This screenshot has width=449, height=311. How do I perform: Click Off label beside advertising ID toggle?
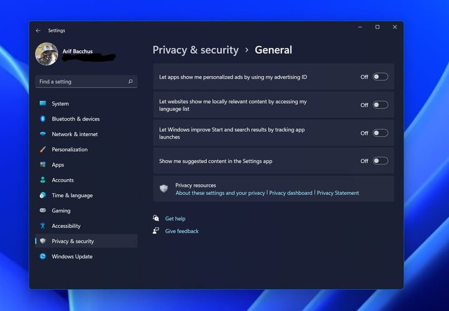click(364, 77)
